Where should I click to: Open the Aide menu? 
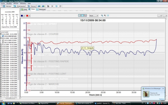[29, 4]
